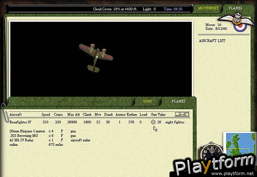
Task: Click the Mvr column header
Action: 98,115
